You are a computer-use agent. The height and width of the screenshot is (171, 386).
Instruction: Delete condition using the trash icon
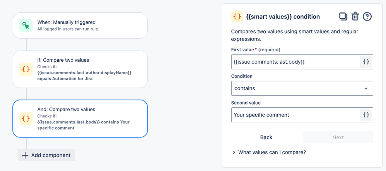(355, 17)
